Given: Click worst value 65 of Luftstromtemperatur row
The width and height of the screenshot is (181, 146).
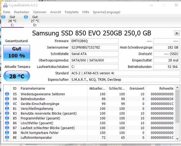Looking at the screenshot, I should pyautogui.click(x=123, y=137).
